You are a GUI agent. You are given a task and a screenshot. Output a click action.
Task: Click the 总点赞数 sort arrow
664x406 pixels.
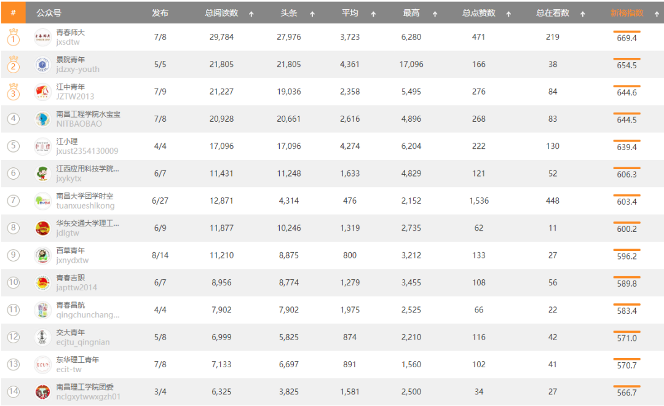pyautogui.click(x=508, y=14)
